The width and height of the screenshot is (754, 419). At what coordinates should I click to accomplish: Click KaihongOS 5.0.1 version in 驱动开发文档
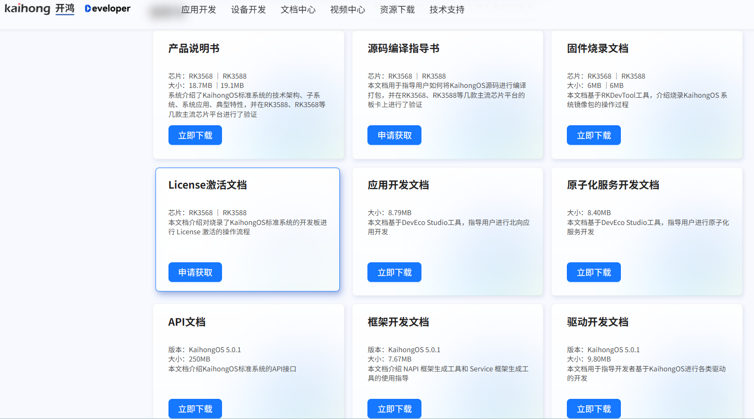pyautogui.click(x=614, y=350)
